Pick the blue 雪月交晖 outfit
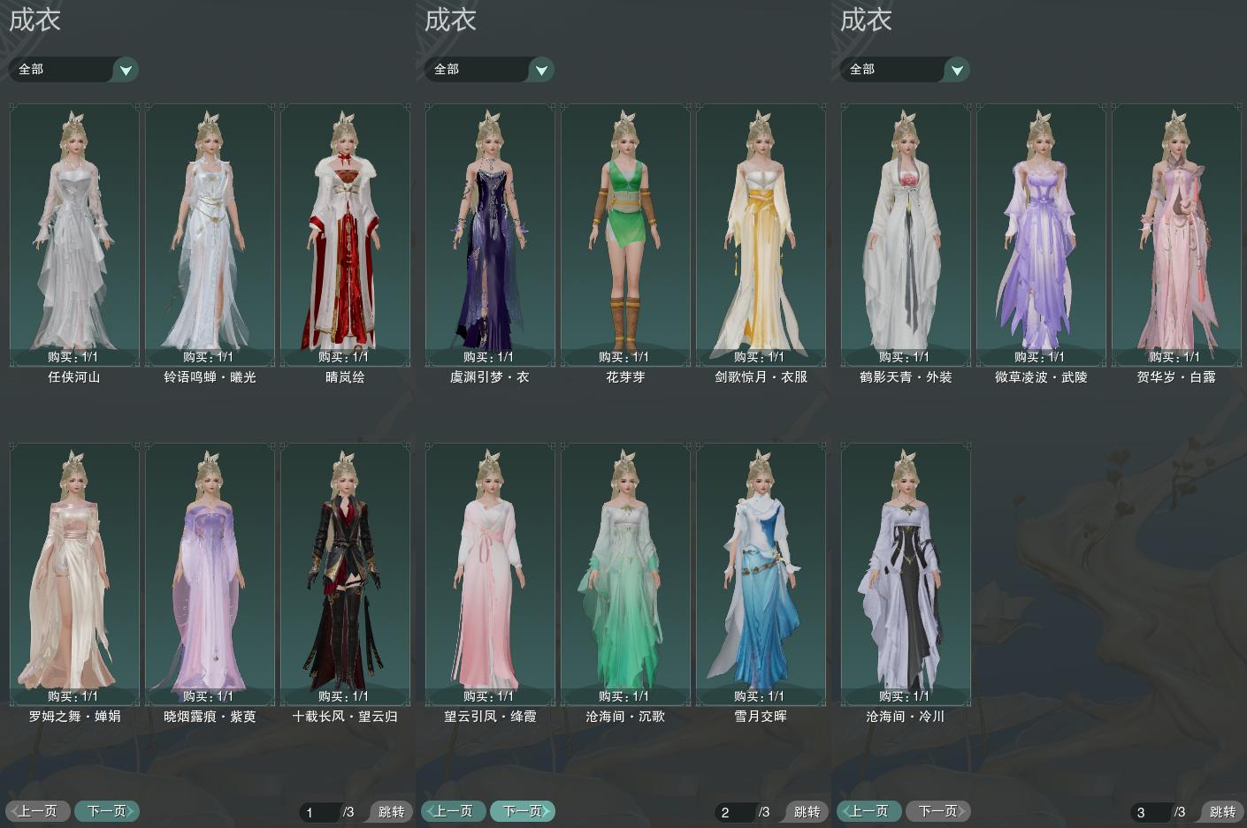1247x828 pixels. 761,574
